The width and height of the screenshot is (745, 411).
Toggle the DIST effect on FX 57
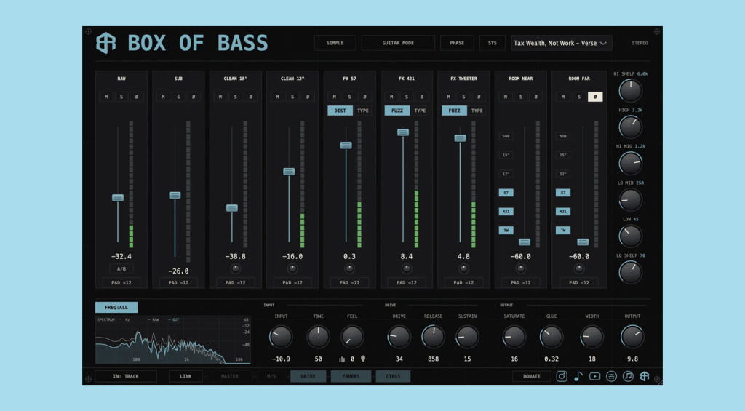pyautogui.click(x=340, y=111)
